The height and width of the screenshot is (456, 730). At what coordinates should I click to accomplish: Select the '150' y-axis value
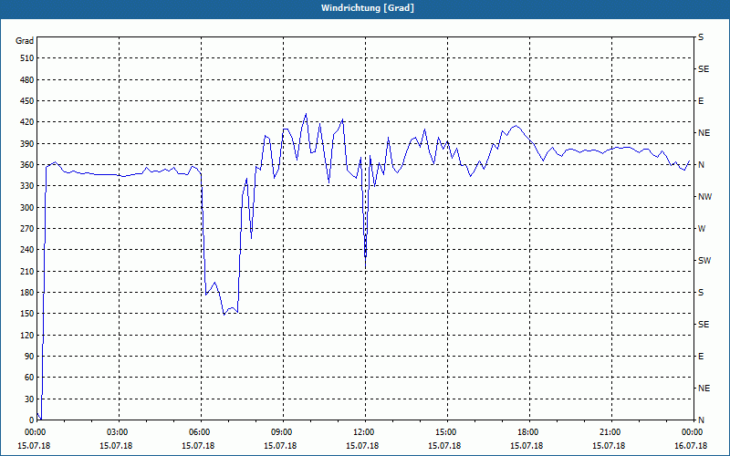point(26,314)
